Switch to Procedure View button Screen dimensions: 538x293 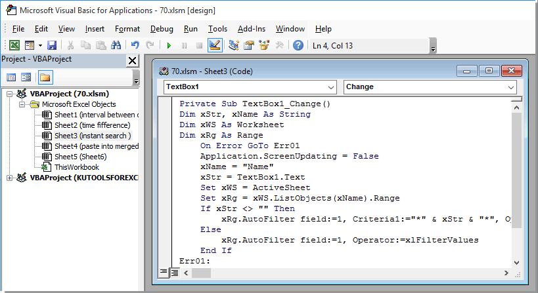164,273
